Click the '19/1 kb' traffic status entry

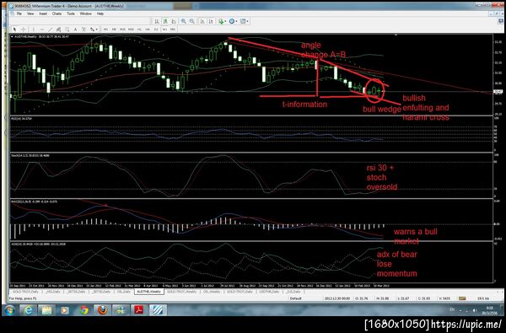click(483, 298)
